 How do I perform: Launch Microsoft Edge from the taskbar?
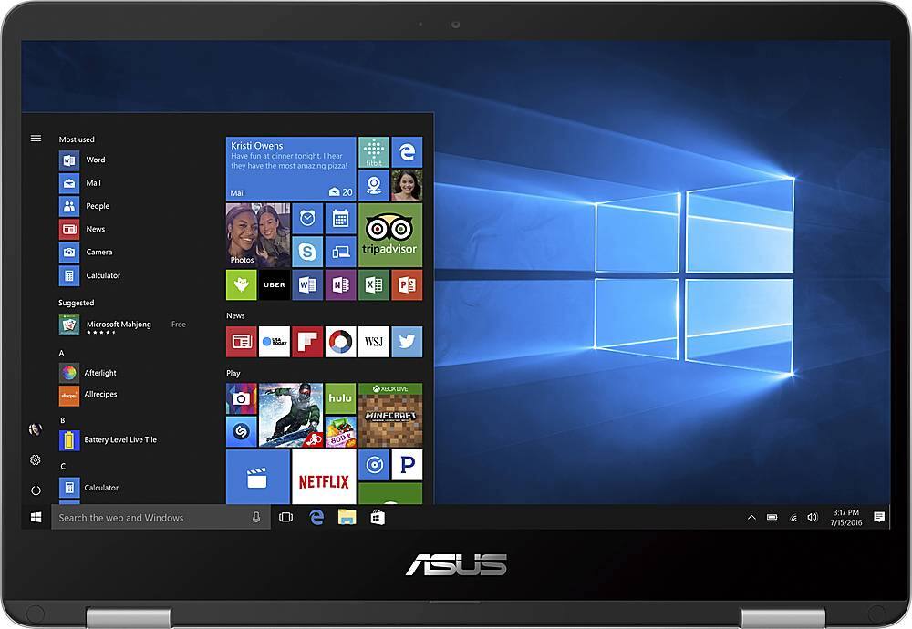click(316, 517)
